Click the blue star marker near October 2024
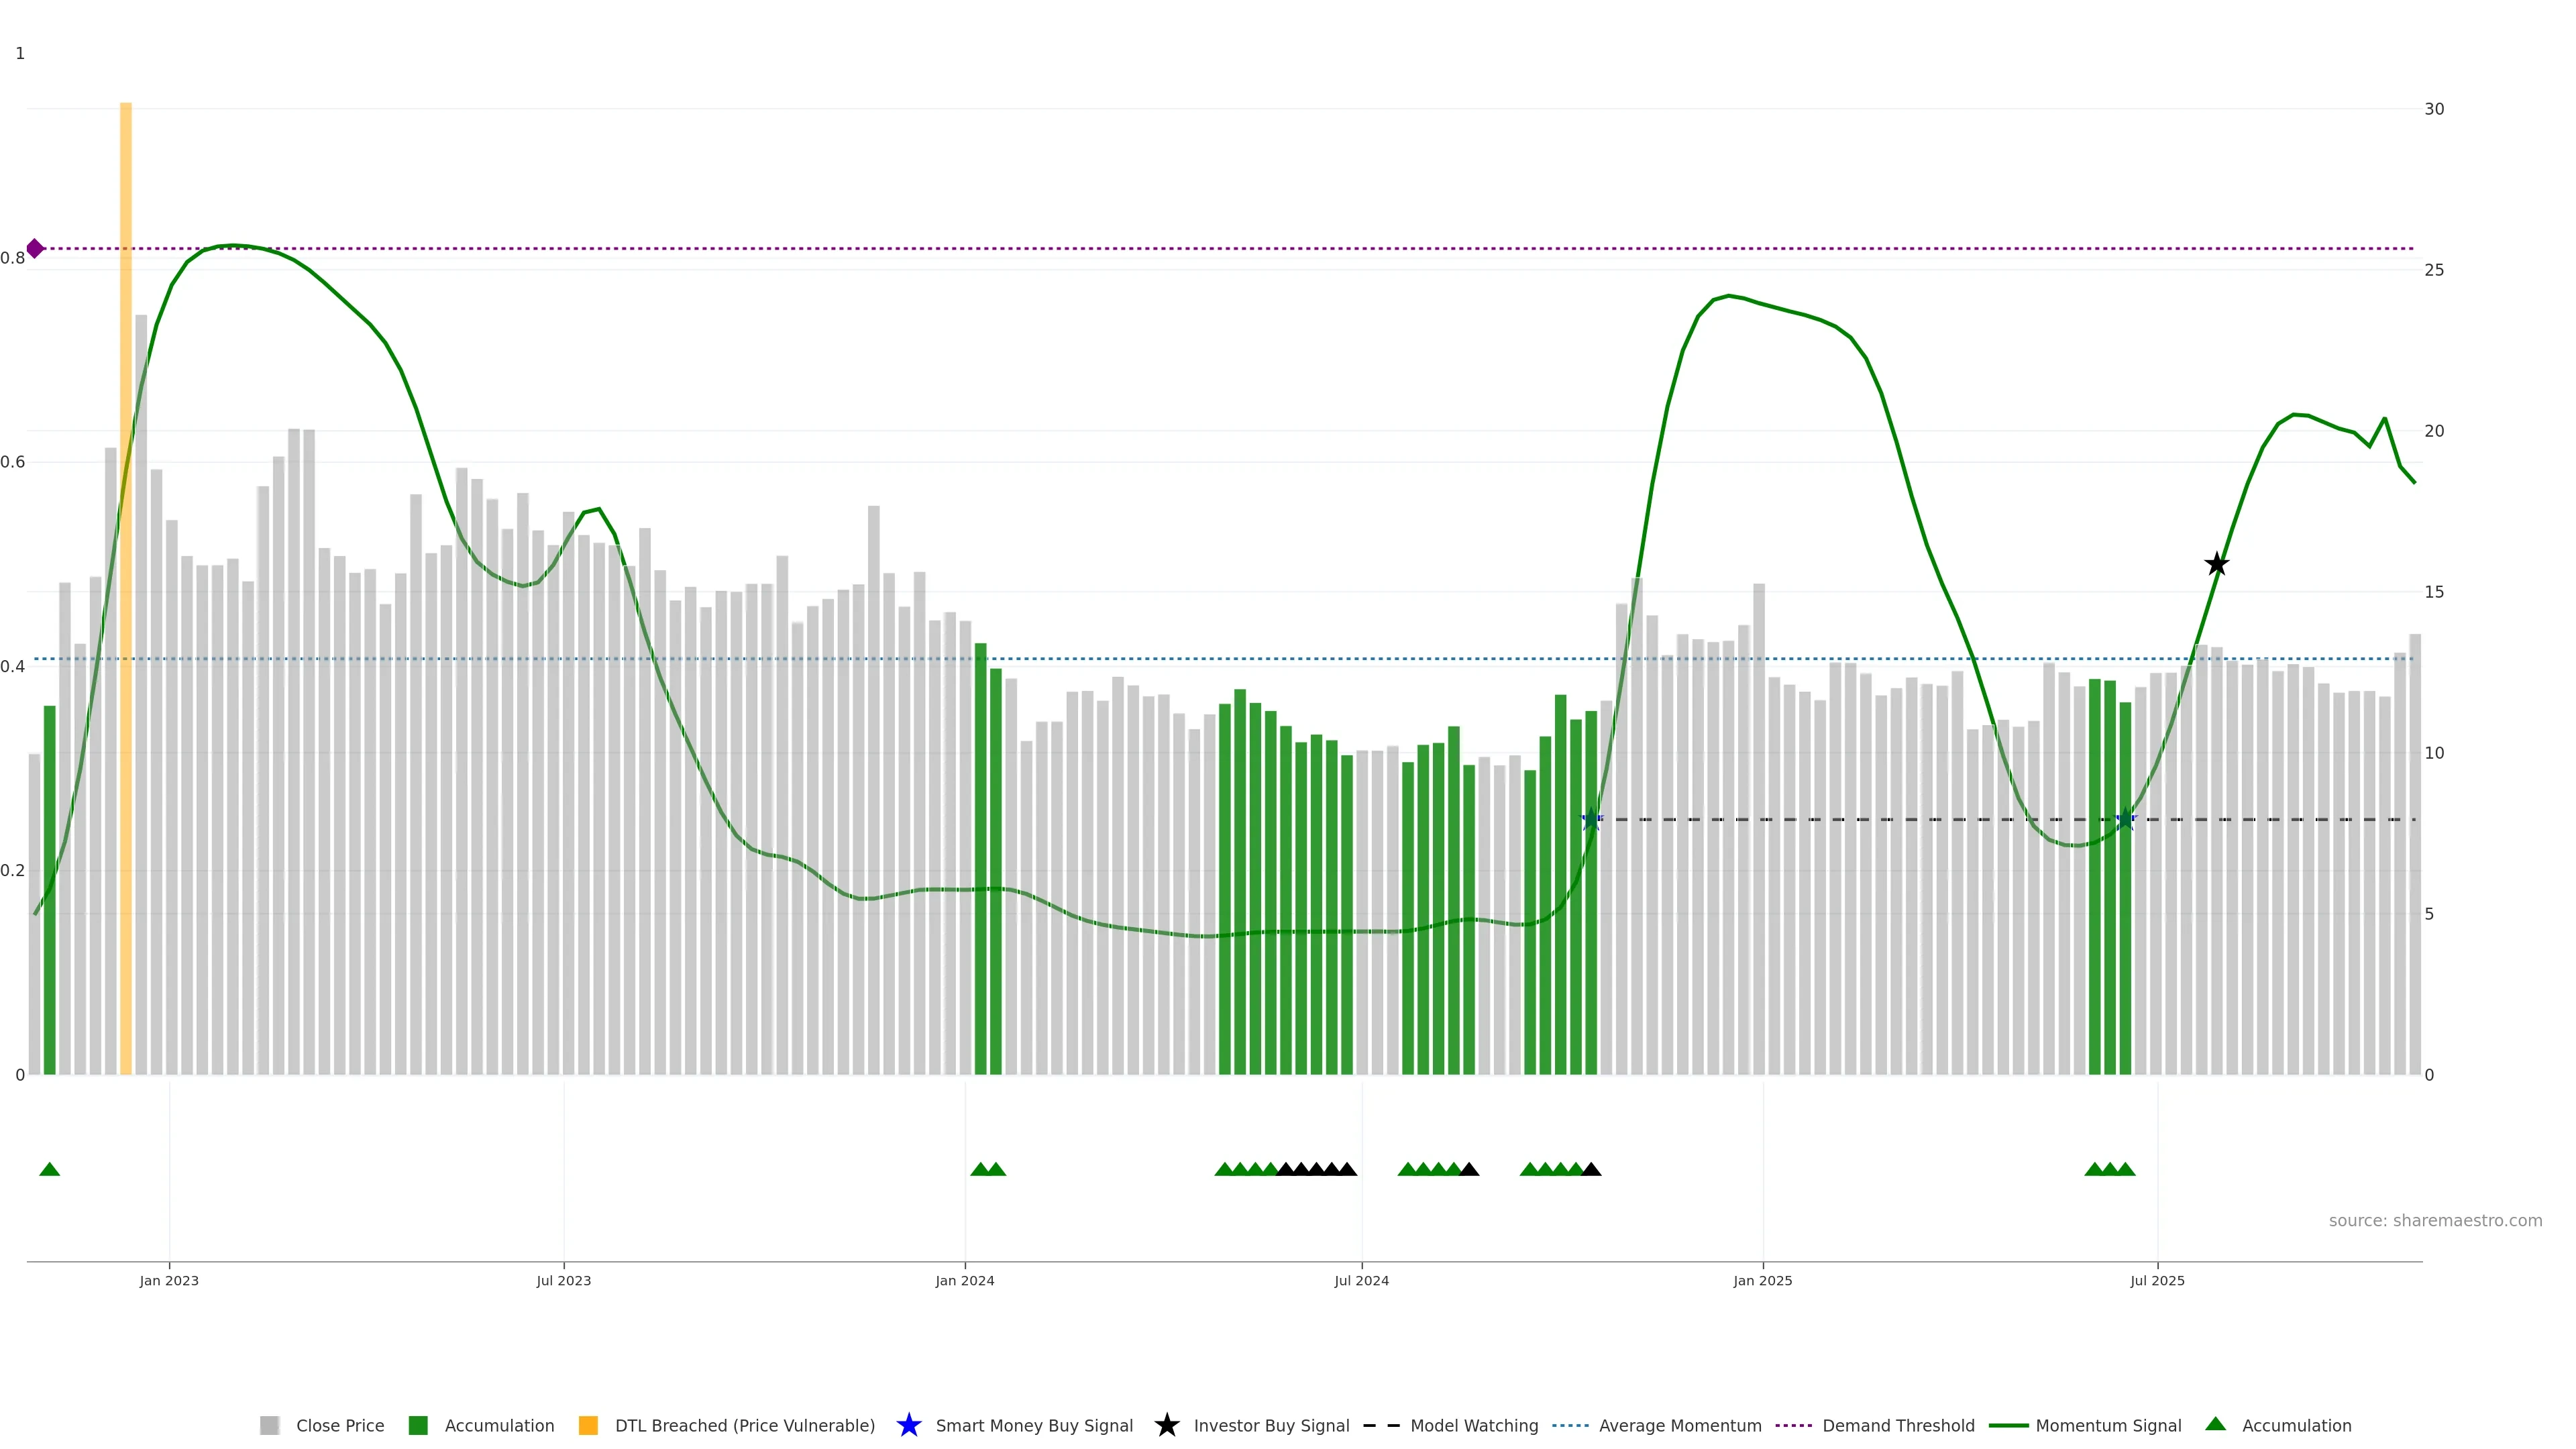Screen dimensions: 2576x1449 [x=1591, y=820]
